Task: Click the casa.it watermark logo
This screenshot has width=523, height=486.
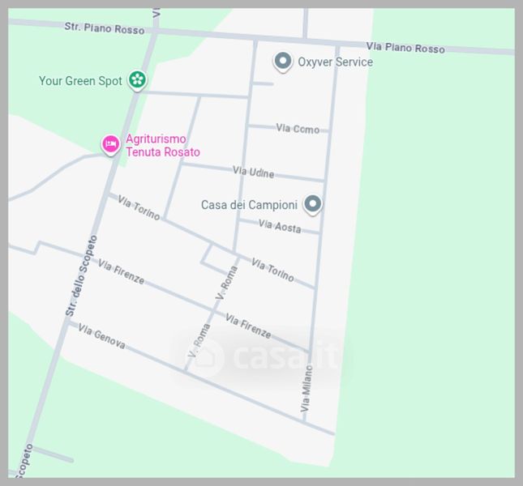Action: tap(261, 356)
